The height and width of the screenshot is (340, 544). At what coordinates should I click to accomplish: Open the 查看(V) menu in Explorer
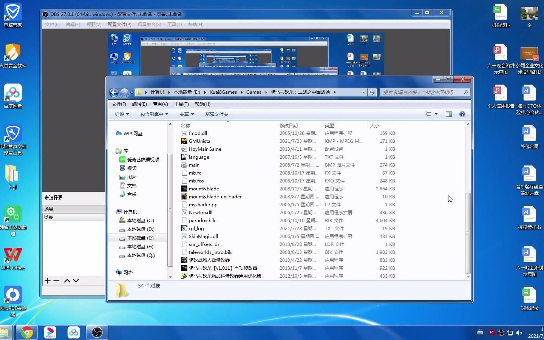click(160, 104)
